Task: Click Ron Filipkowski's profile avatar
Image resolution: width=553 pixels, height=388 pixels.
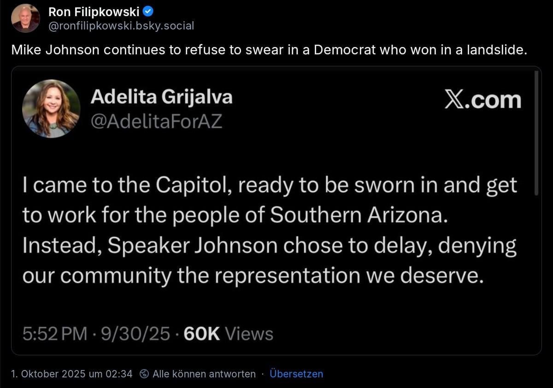Action: pos(25,18)
